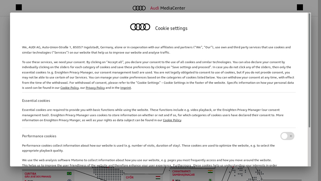Open the Imprint link
The height and width of the screenshot is (181, 321).
pos(126,88)
